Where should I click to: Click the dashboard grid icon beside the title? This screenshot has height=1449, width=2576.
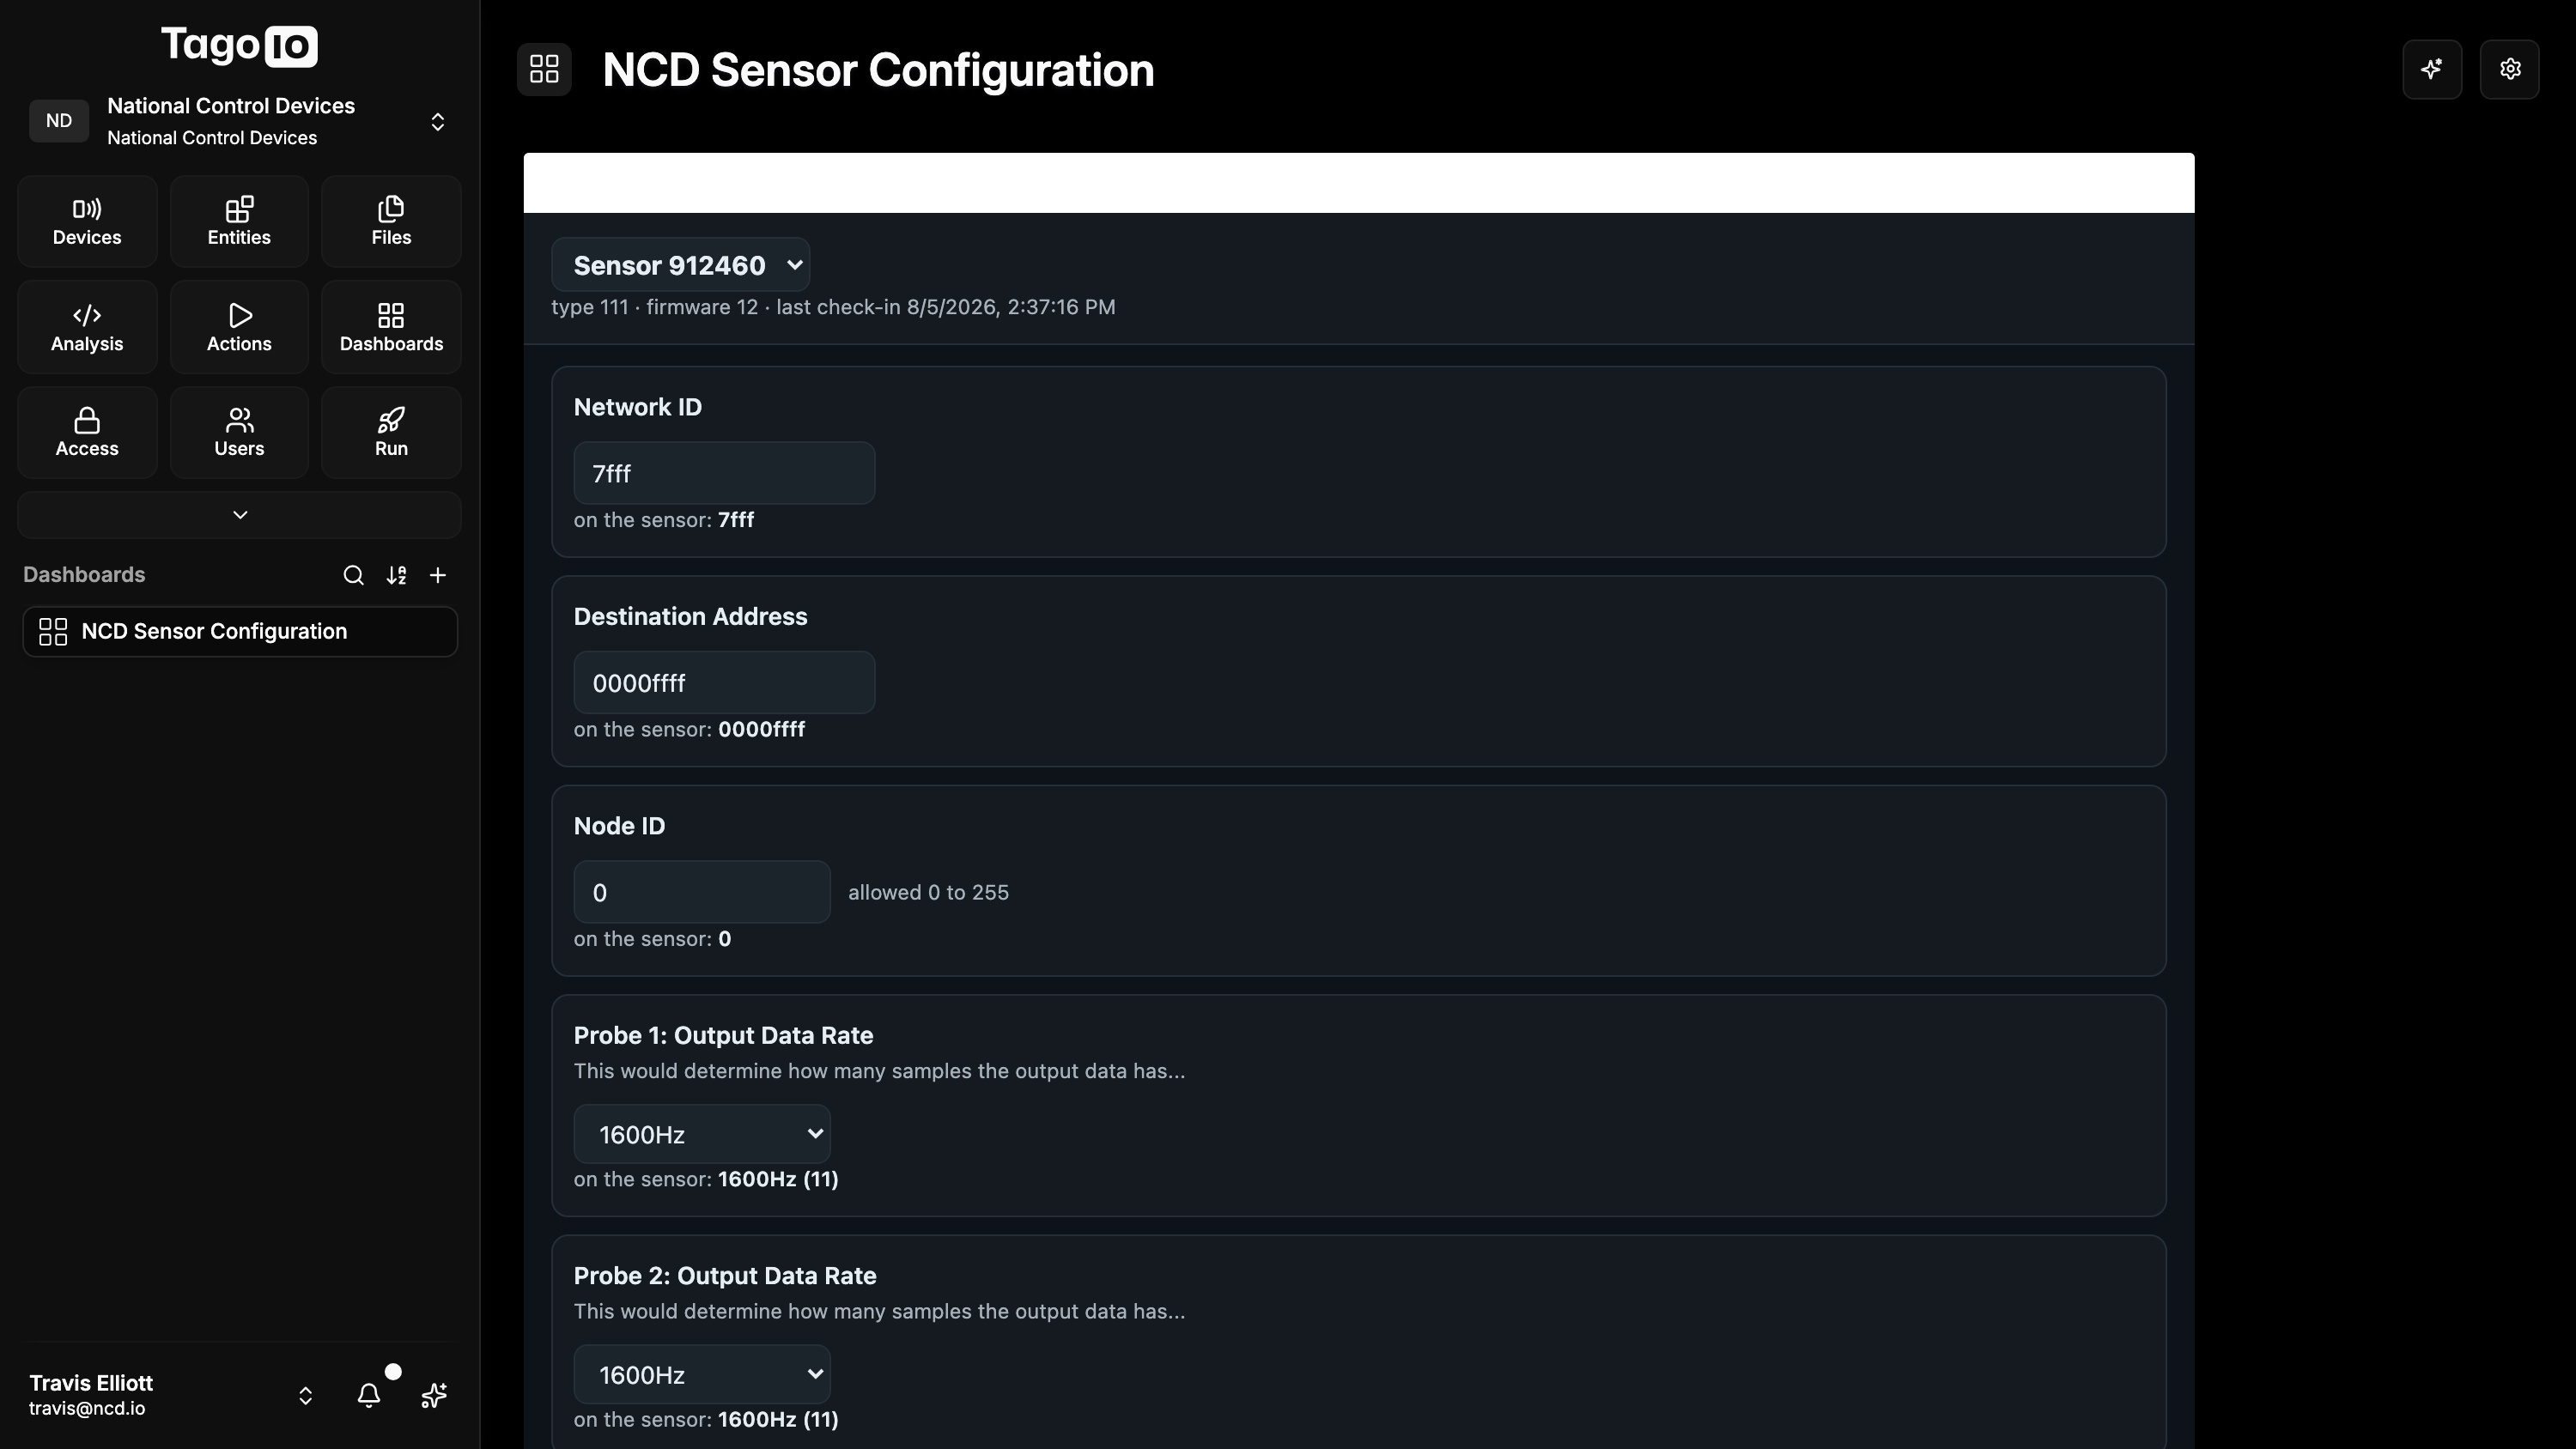544,69
